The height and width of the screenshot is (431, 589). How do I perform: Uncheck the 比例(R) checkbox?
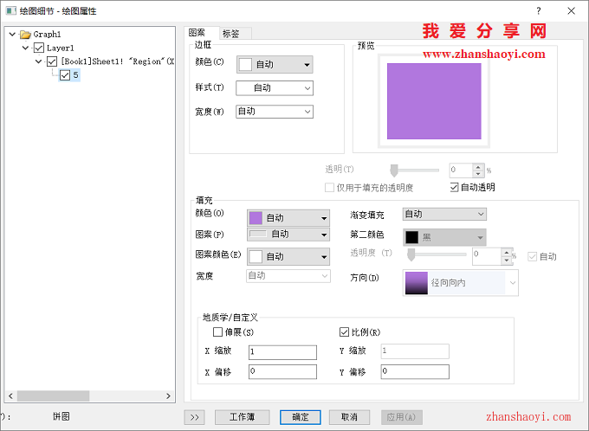click(x=344, y=331)
